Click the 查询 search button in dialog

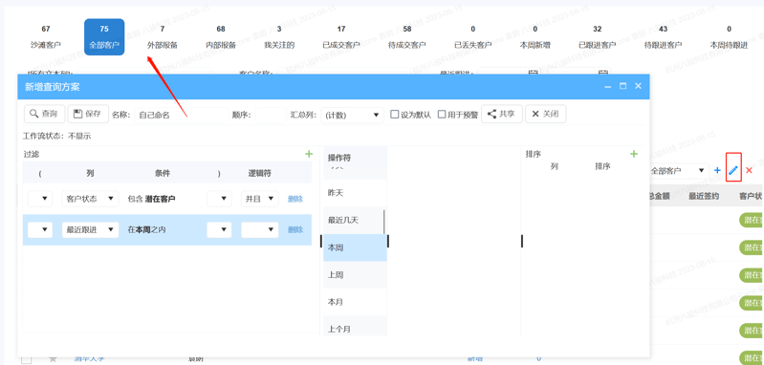[44, 114]
